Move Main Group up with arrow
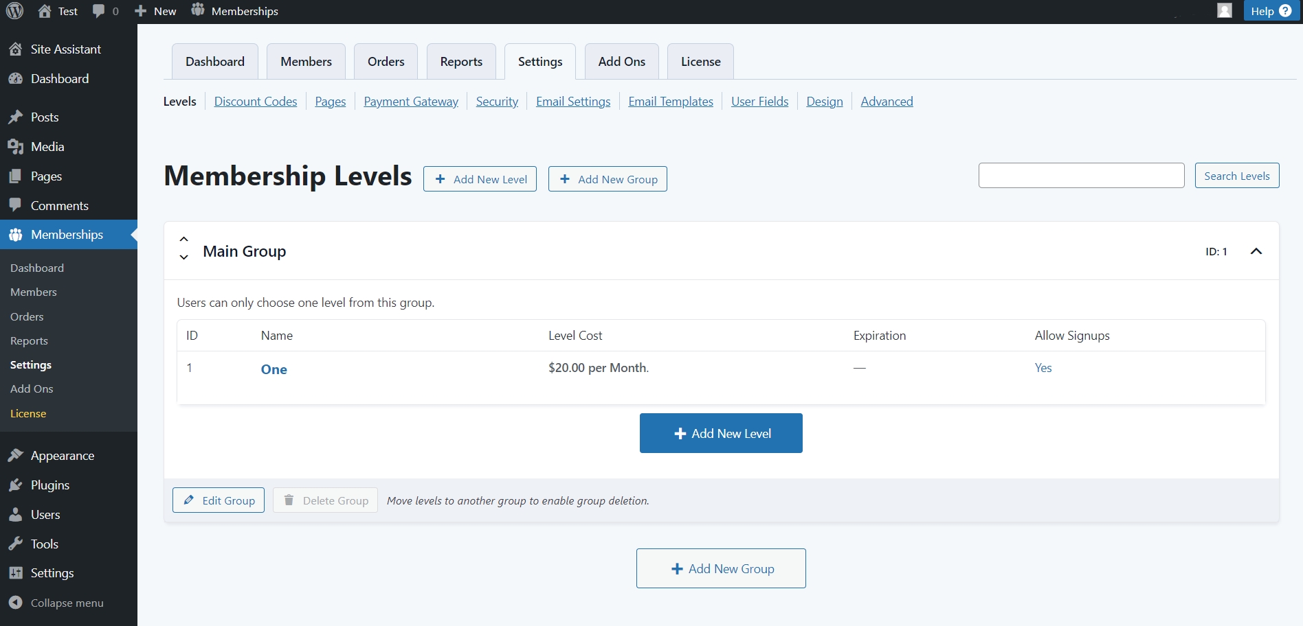1303x626 pixels. [x=183, y=240]
